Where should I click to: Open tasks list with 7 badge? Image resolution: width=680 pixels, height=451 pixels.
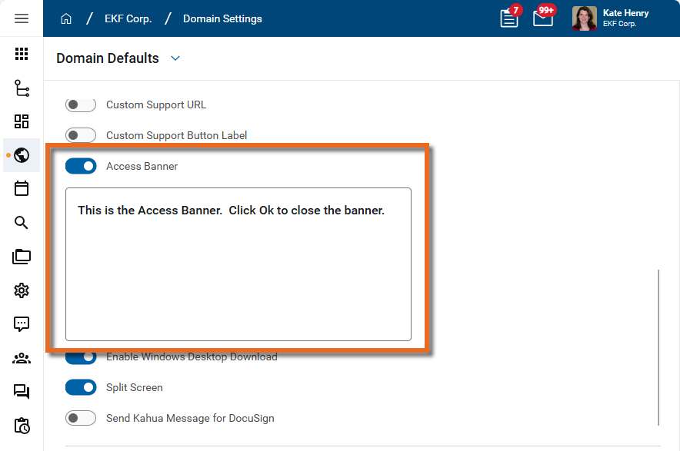(x=509, y=18)
